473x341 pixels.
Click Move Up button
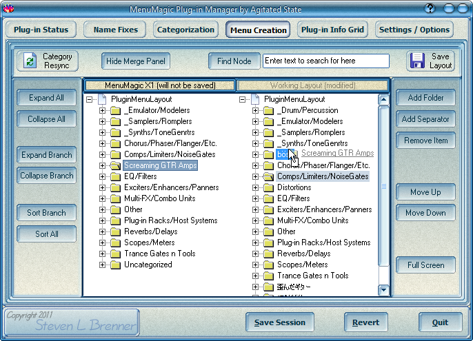click(x=425, y=192)
